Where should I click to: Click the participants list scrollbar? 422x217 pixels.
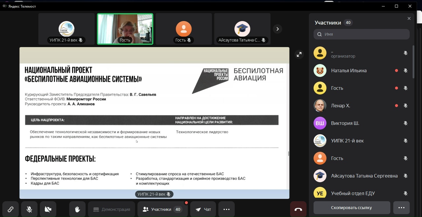click(413, 62)
